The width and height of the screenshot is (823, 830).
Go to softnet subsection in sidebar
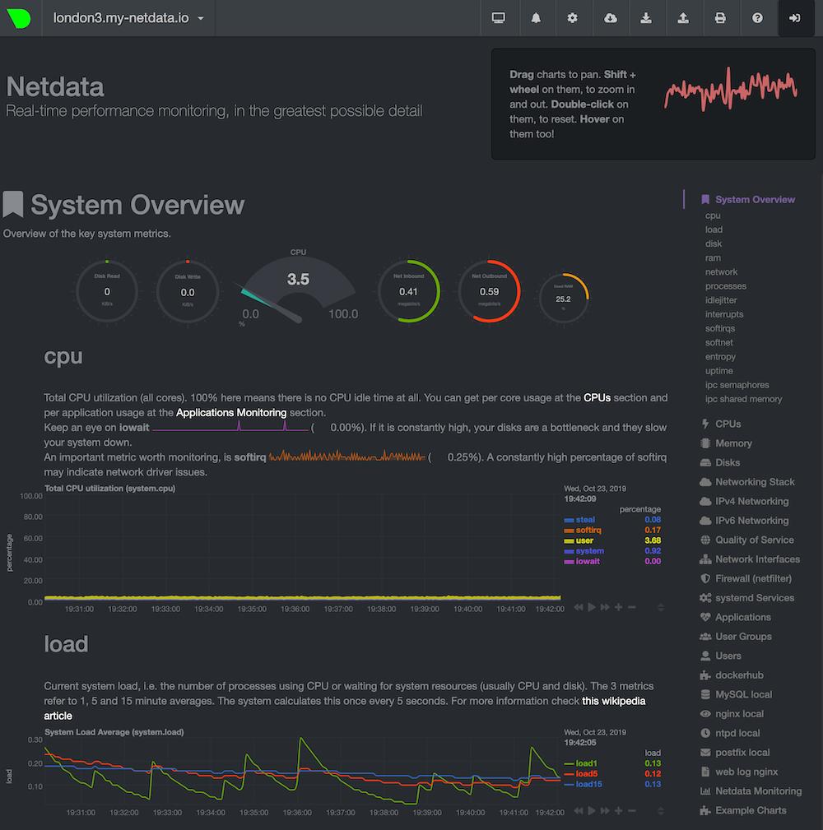718,342
